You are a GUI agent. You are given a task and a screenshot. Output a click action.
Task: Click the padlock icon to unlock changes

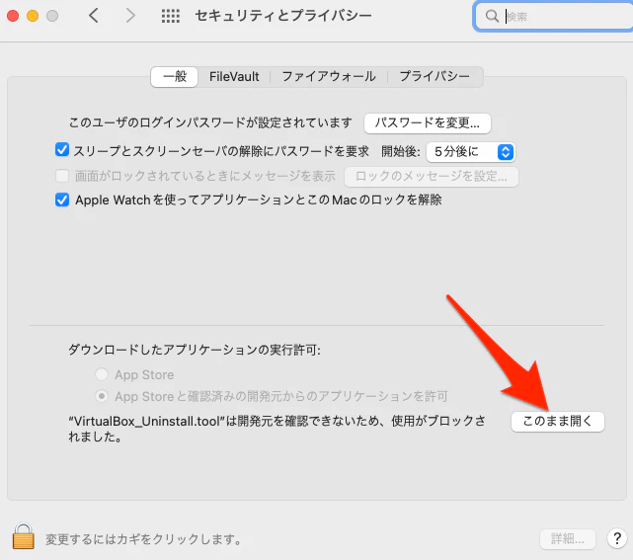click(x=23, y=536)
